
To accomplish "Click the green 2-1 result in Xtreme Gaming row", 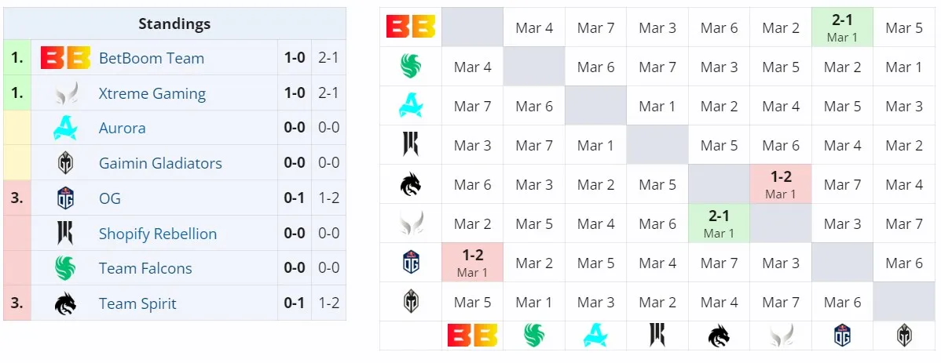I will coord(719,223).
